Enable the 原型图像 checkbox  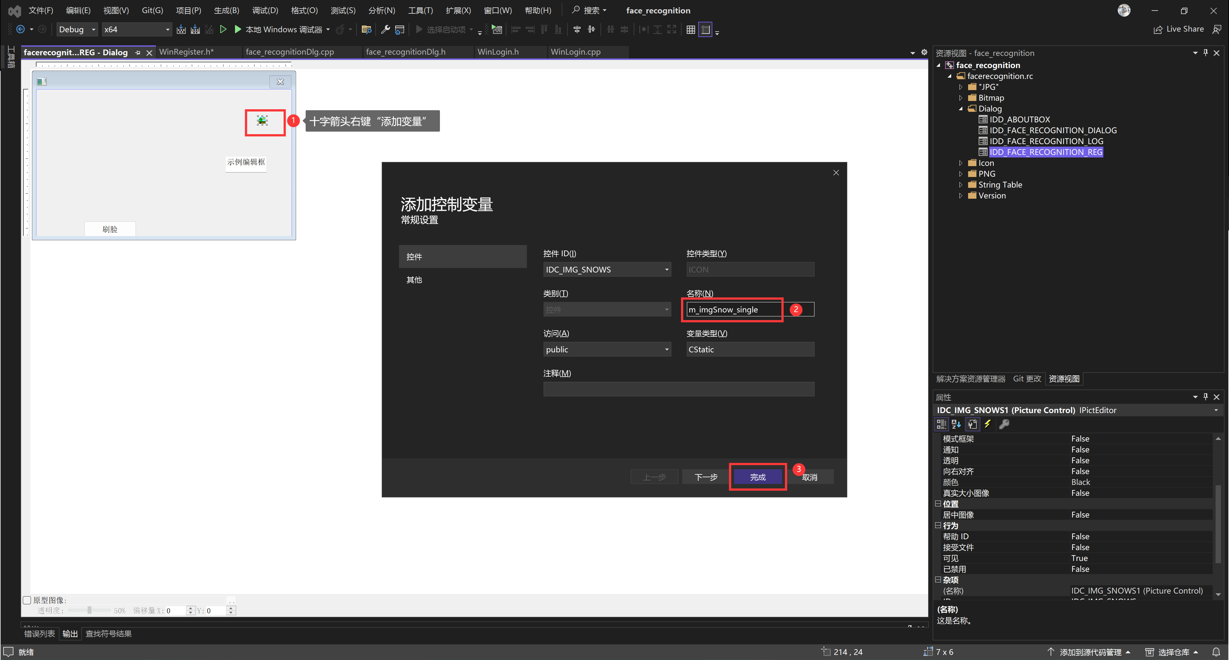pyautogui.click(x=27, y=600)
